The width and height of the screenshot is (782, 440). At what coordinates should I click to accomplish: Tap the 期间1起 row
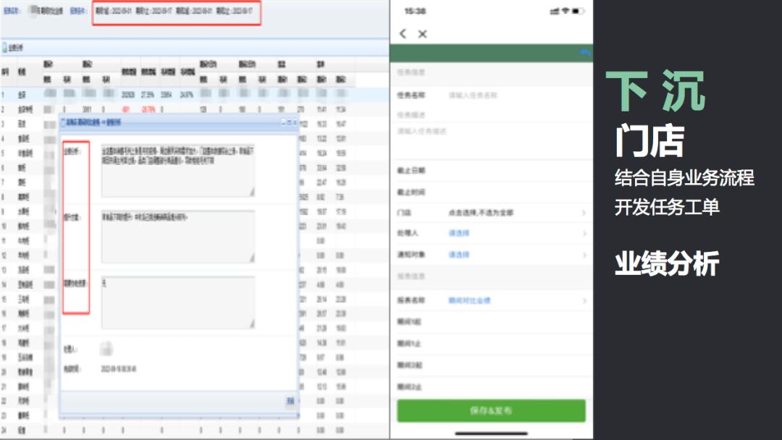pyautogui.click(x=491, y=322)
